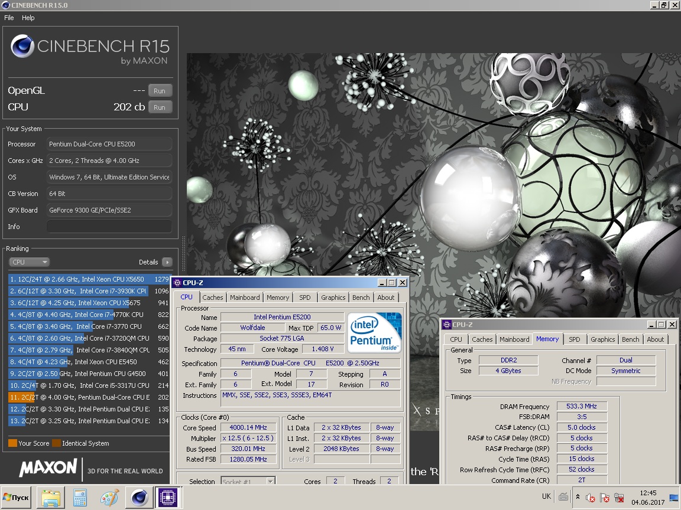Image resolution: width=681 pixels, height=510 pixels.
Task: Select ranking row 13 at 3.25 GHz
Action: [x=89, y=421]
